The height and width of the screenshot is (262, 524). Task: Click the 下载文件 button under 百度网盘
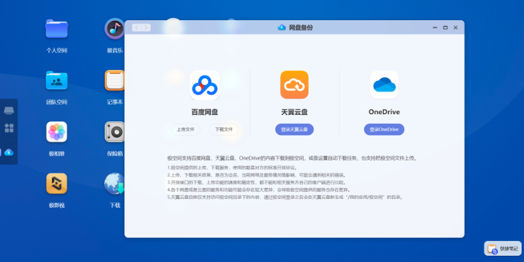coord(224,129)
